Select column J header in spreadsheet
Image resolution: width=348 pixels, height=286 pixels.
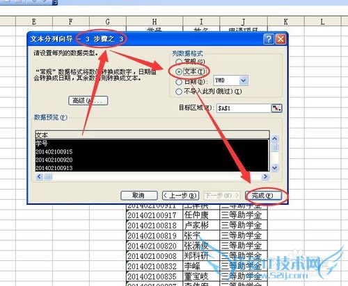(x=244, y=22)
